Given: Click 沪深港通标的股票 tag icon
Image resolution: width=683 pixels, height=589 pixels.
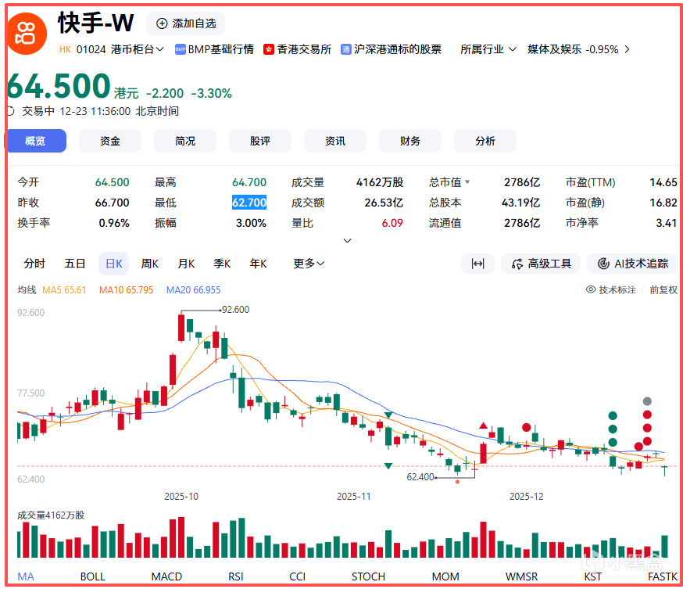Looking at the screenshot, I should [346, 49].
